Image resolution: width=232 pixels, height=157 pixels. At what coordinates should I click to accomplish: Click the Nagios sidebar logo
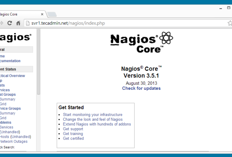coord(15,37)
